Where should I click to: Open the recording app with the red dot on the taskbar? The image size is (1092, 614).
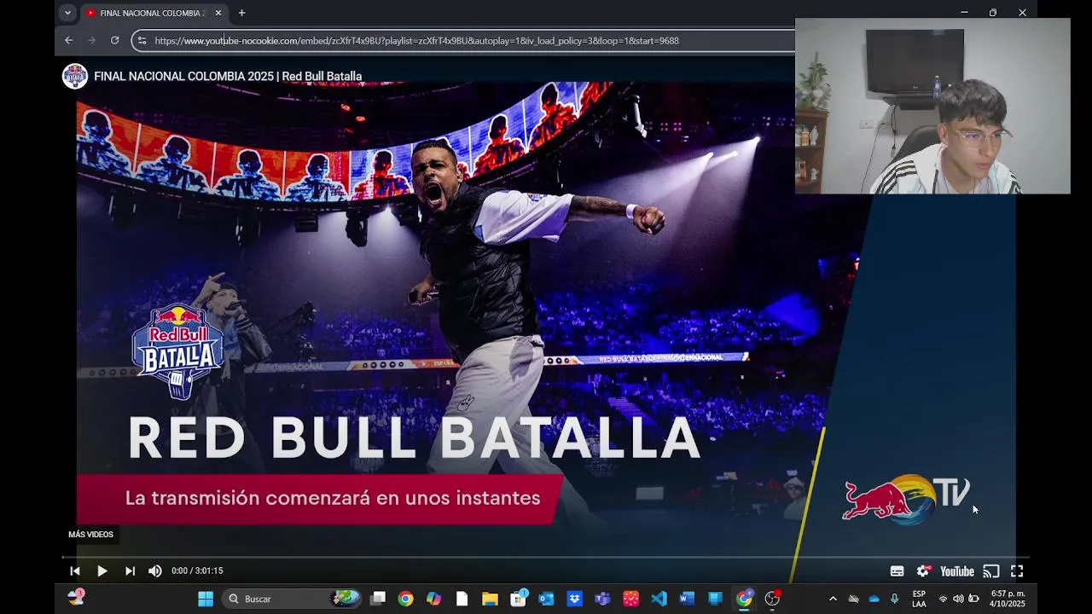[772, 599]
